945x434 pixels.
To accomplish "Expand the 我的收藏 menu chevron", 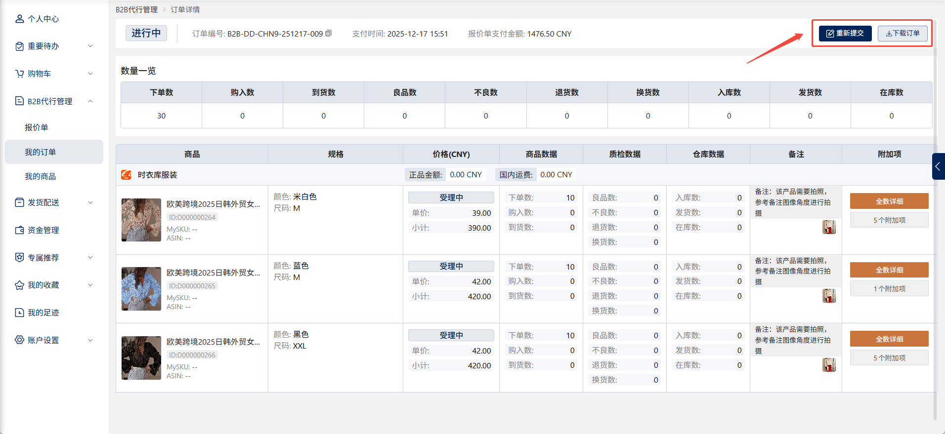I will (90, 285).
